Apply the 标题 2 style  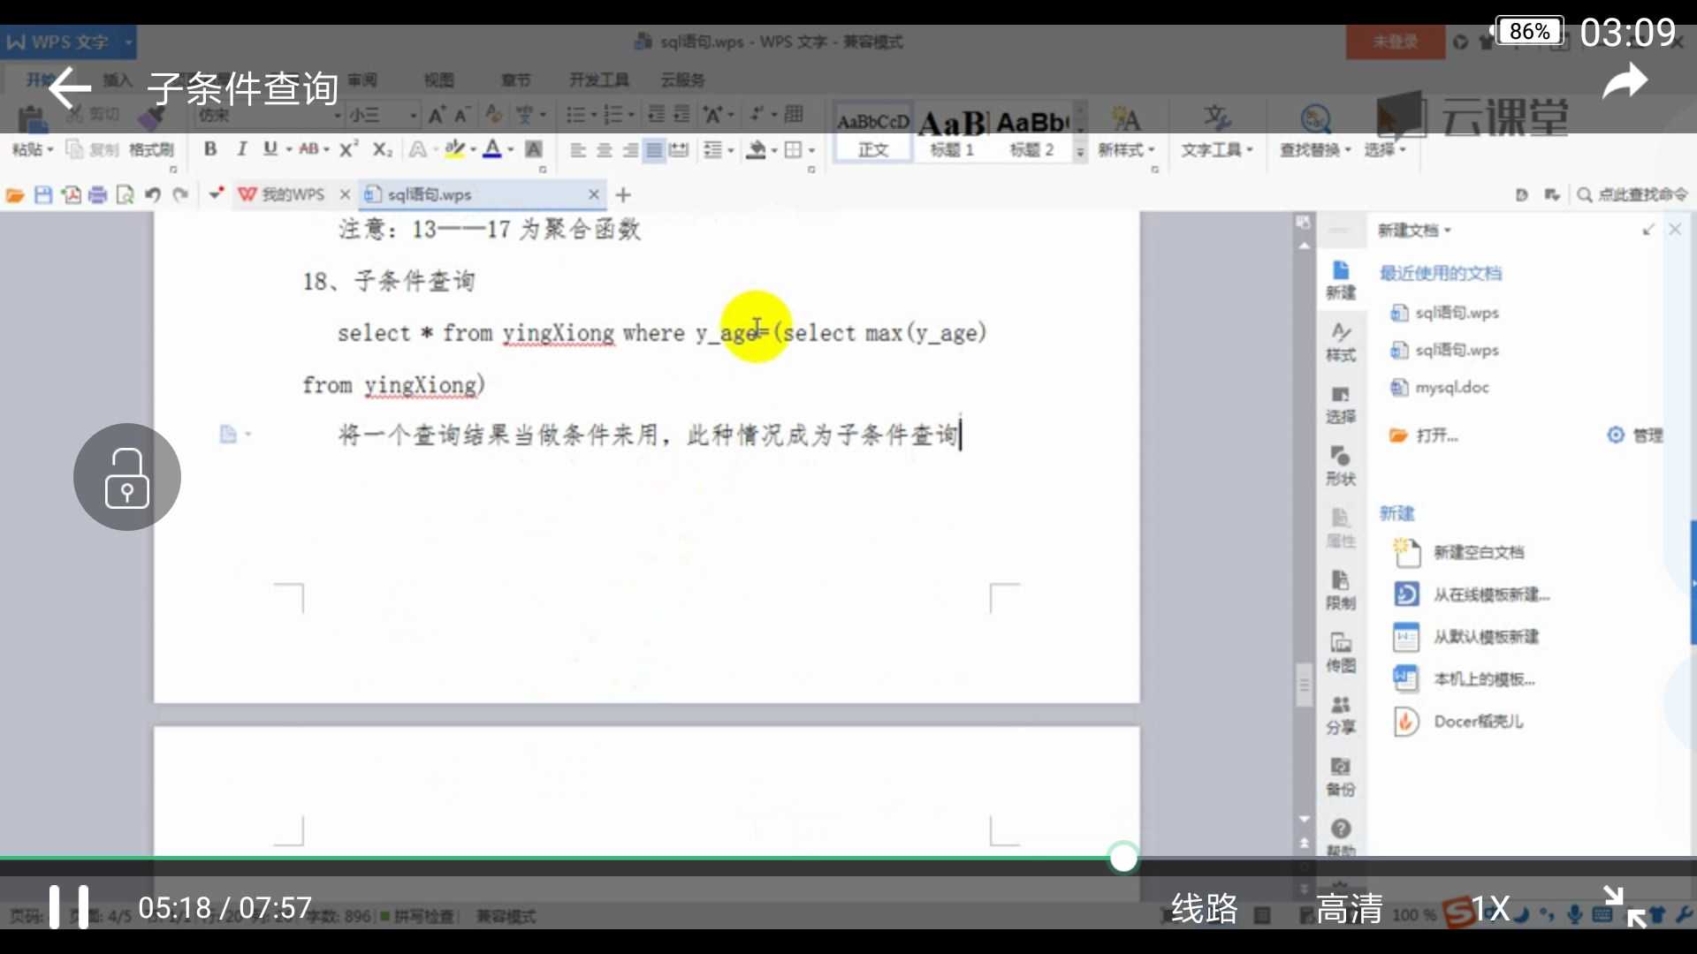coord(1032,132)
